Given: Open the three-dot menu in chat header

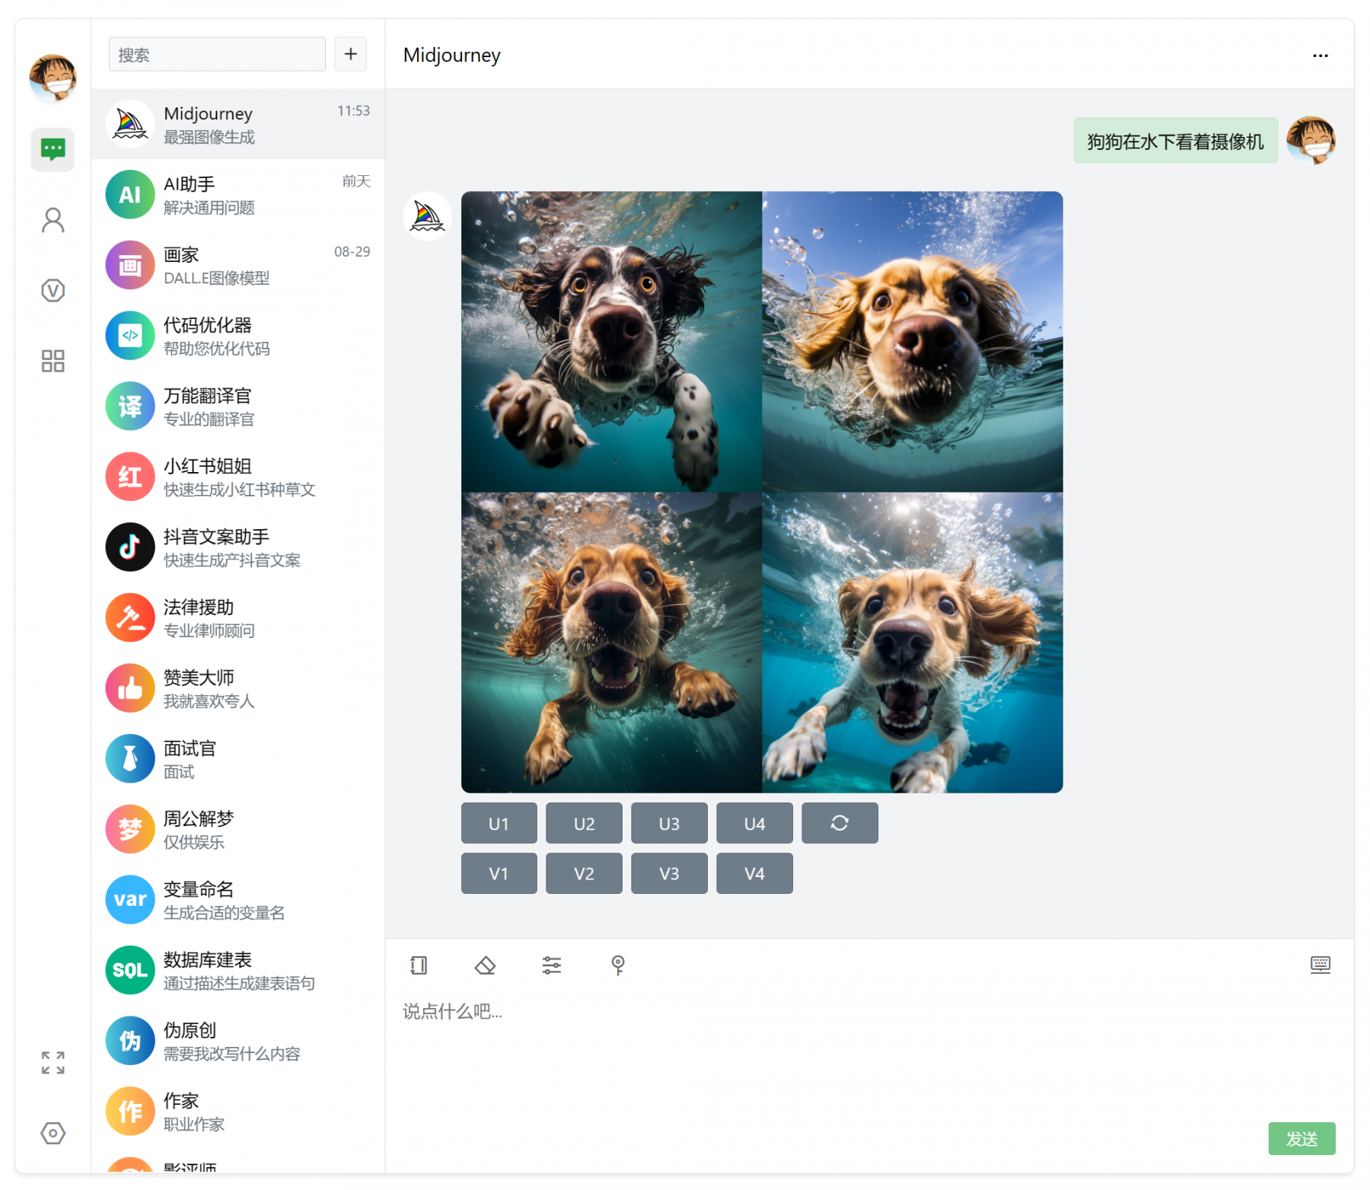Looking at the screenshot, I should point(1321,55).
